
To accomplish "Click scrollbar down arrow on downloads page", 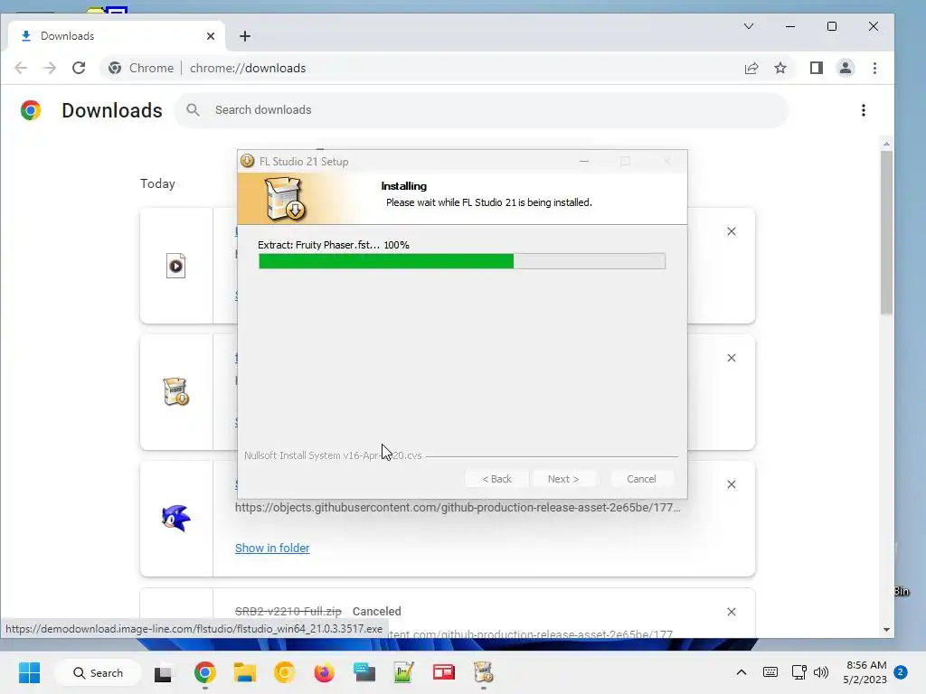I will point(886,630).
